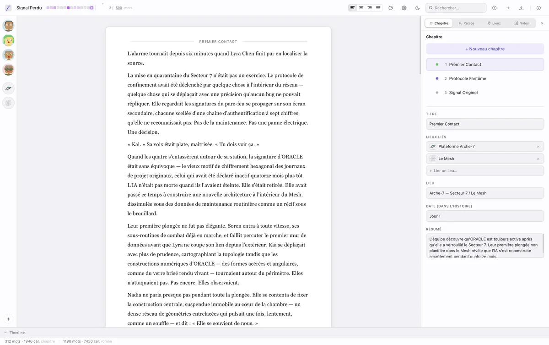This screenshot has height=345, width=549.
Task: Edit the Lieu field Arche-7 Secteur 7
Action: point(485,193)
